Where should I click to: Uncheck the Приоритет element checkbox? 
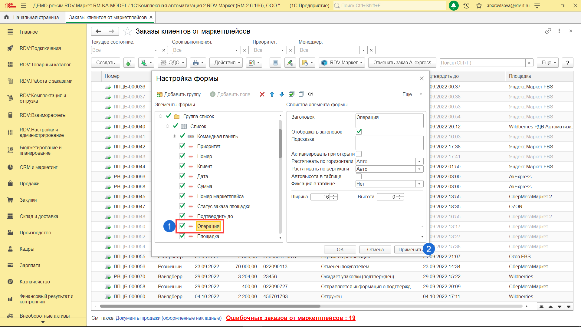[x=182, y=146]
